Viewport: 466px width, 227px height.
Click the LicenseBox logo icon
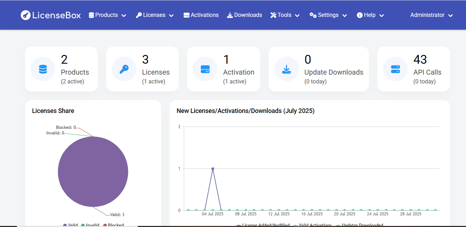[x=25, y=15]
